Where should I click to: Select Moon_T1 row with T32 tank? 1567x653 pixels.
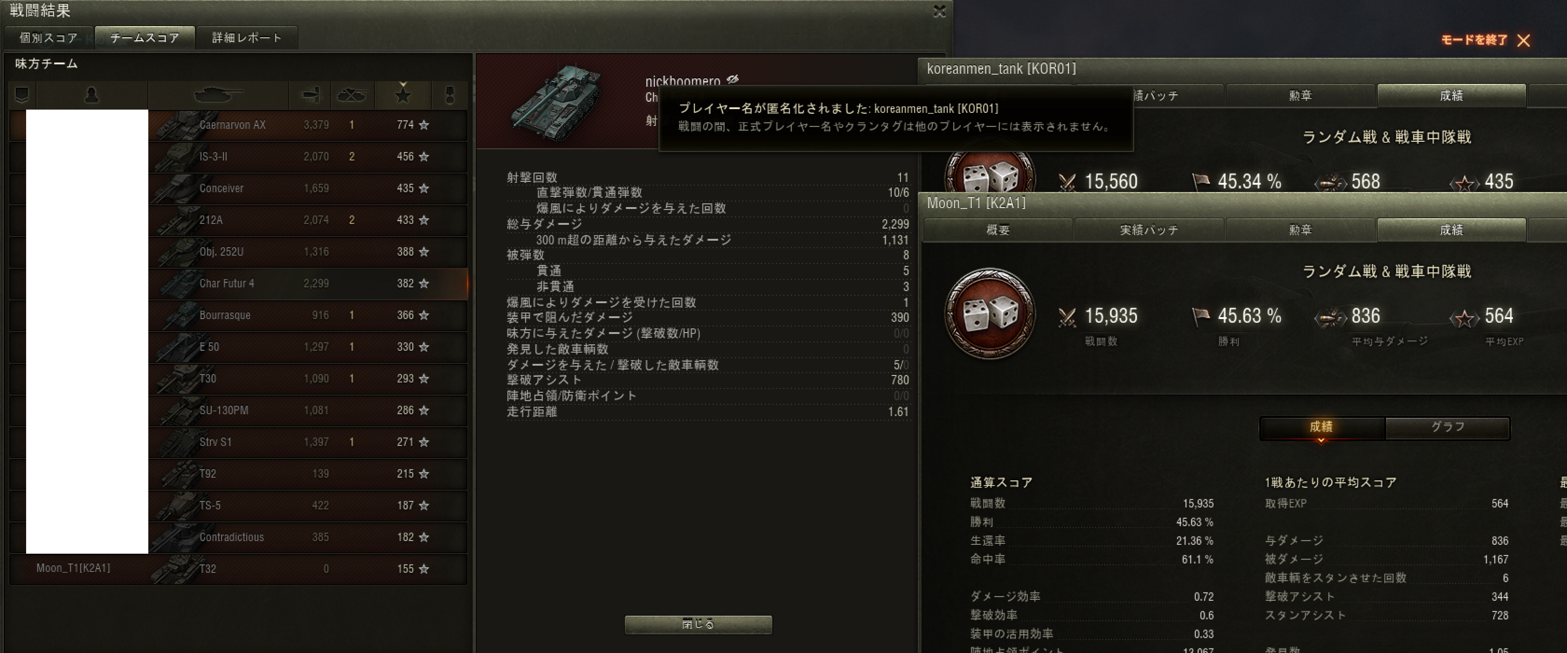(238, 569)
